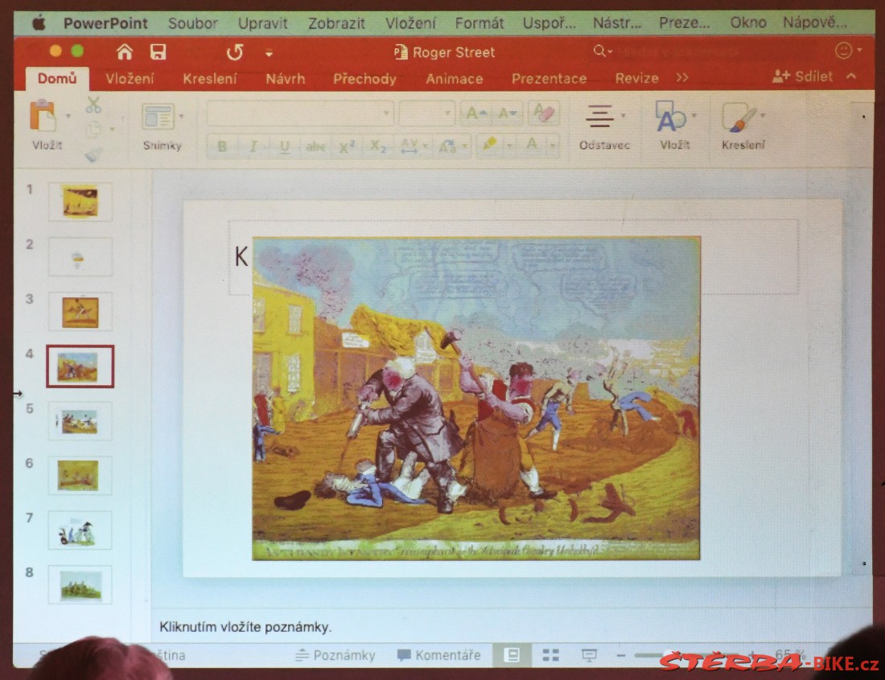Apply font color A button
The width and height of the screenshot is (885, 680).
pyautogui.click(x=531, y=145)
